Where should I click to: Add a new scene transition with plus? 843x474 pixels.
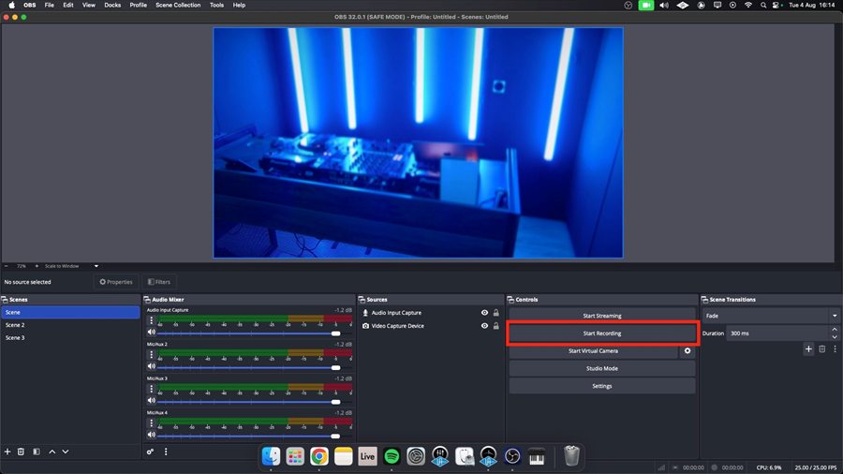pyautogui.click(x=808, y=348)
